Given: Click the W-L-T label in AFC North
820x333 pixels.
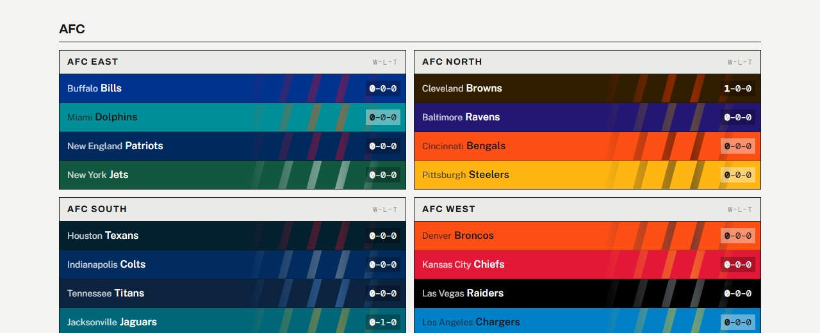Looking at the screenshot, I should coord(740,63).
